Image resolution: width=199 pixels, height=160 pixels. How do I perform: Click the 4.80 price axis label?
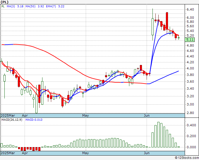[x=190, y=45]
